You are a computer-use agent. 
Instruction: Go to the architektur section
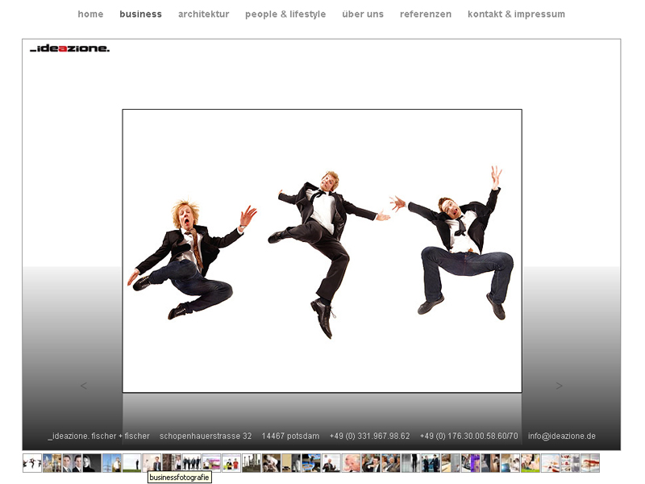pyautogui.click(x=204, y=14)
